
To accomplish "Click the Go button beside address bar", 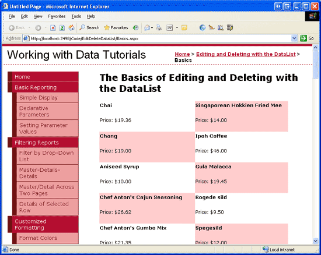I will coord(306,38).
